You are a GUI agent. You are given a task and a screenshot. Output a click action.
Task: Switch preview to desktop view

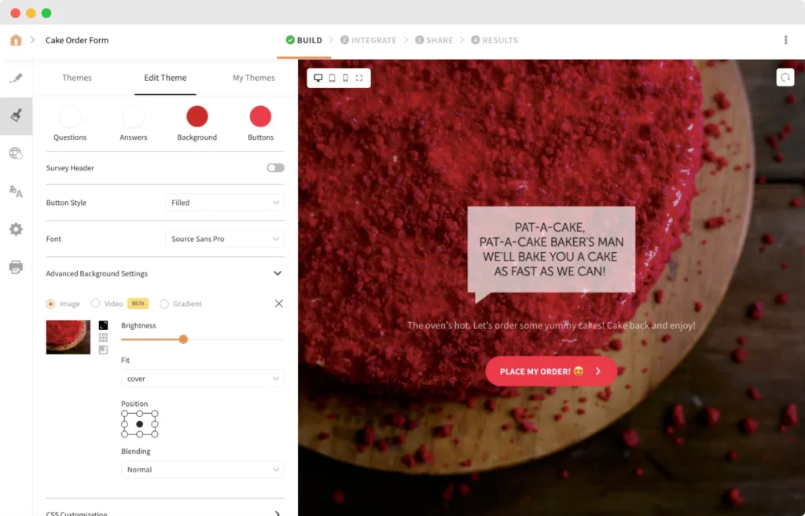click(x=318, y=78)
